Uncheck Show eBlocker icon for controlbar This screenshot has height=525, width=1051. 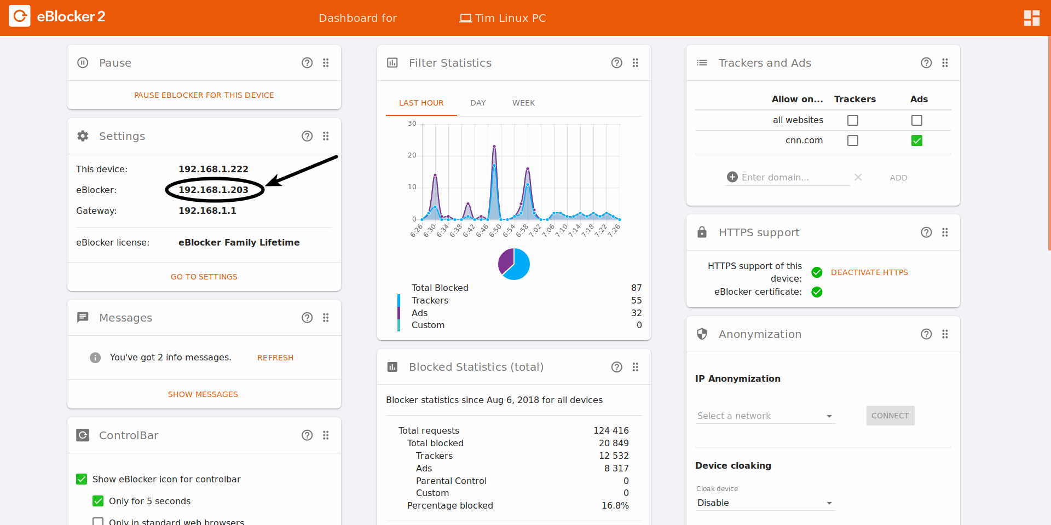82,479
